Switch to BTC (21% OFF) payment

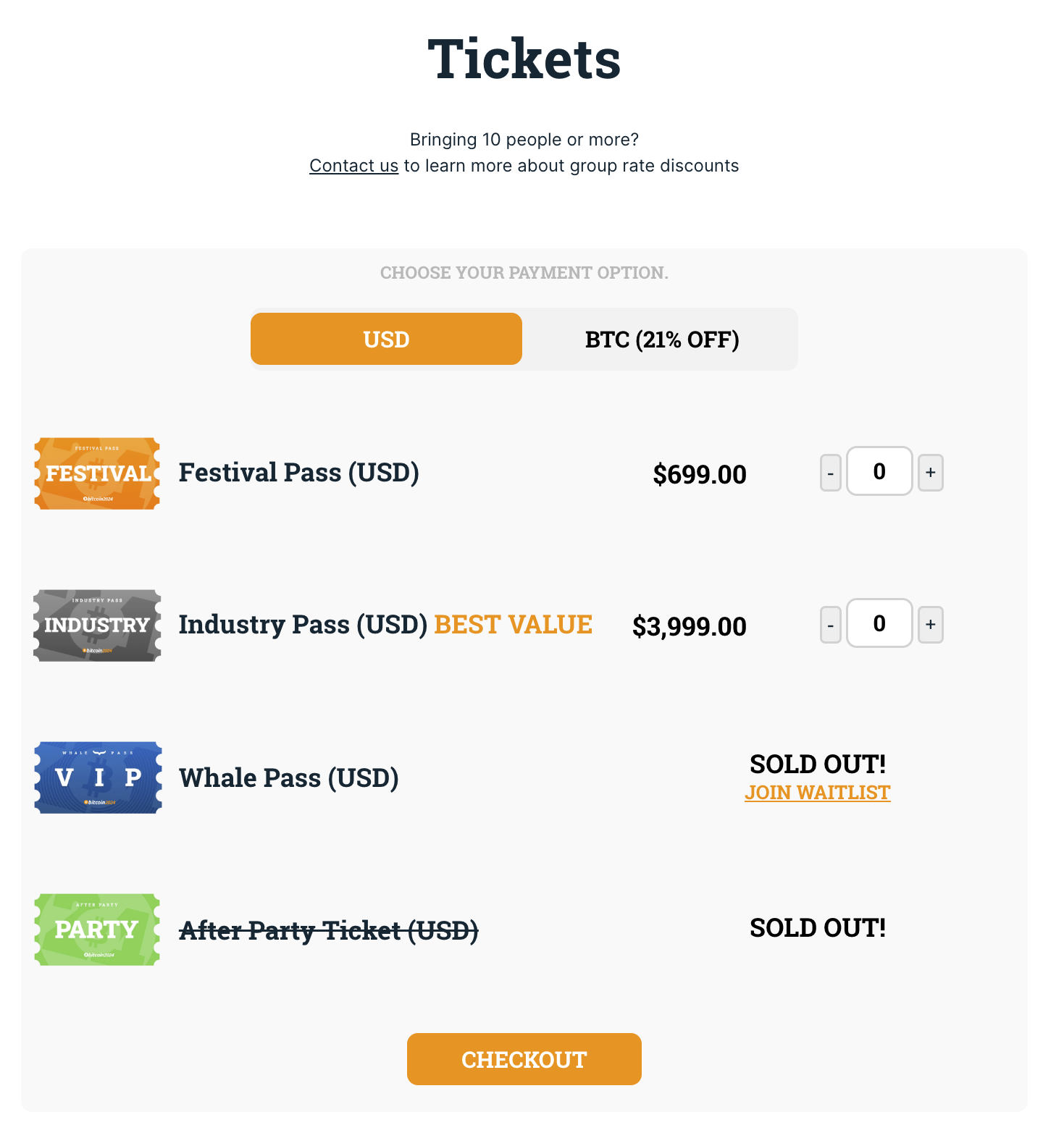tap(662, 339)
